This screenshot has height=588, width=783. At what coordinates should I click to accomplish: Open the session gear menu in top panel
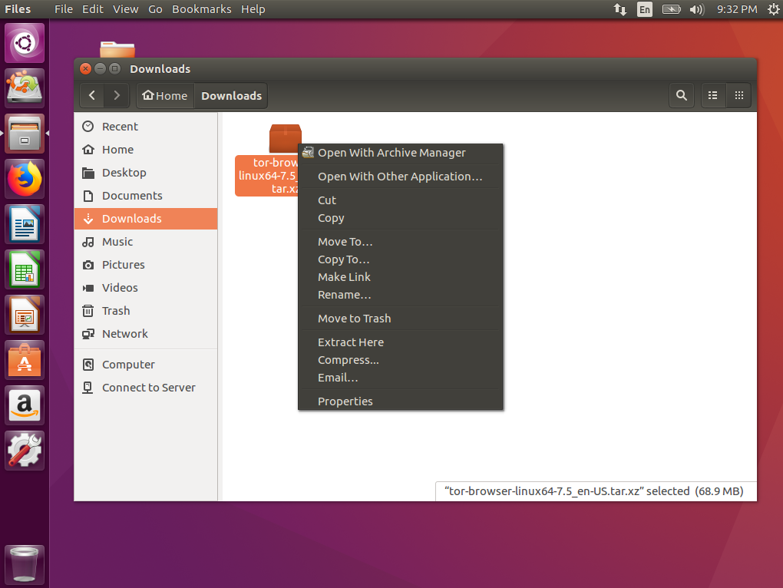click(772, 9)
